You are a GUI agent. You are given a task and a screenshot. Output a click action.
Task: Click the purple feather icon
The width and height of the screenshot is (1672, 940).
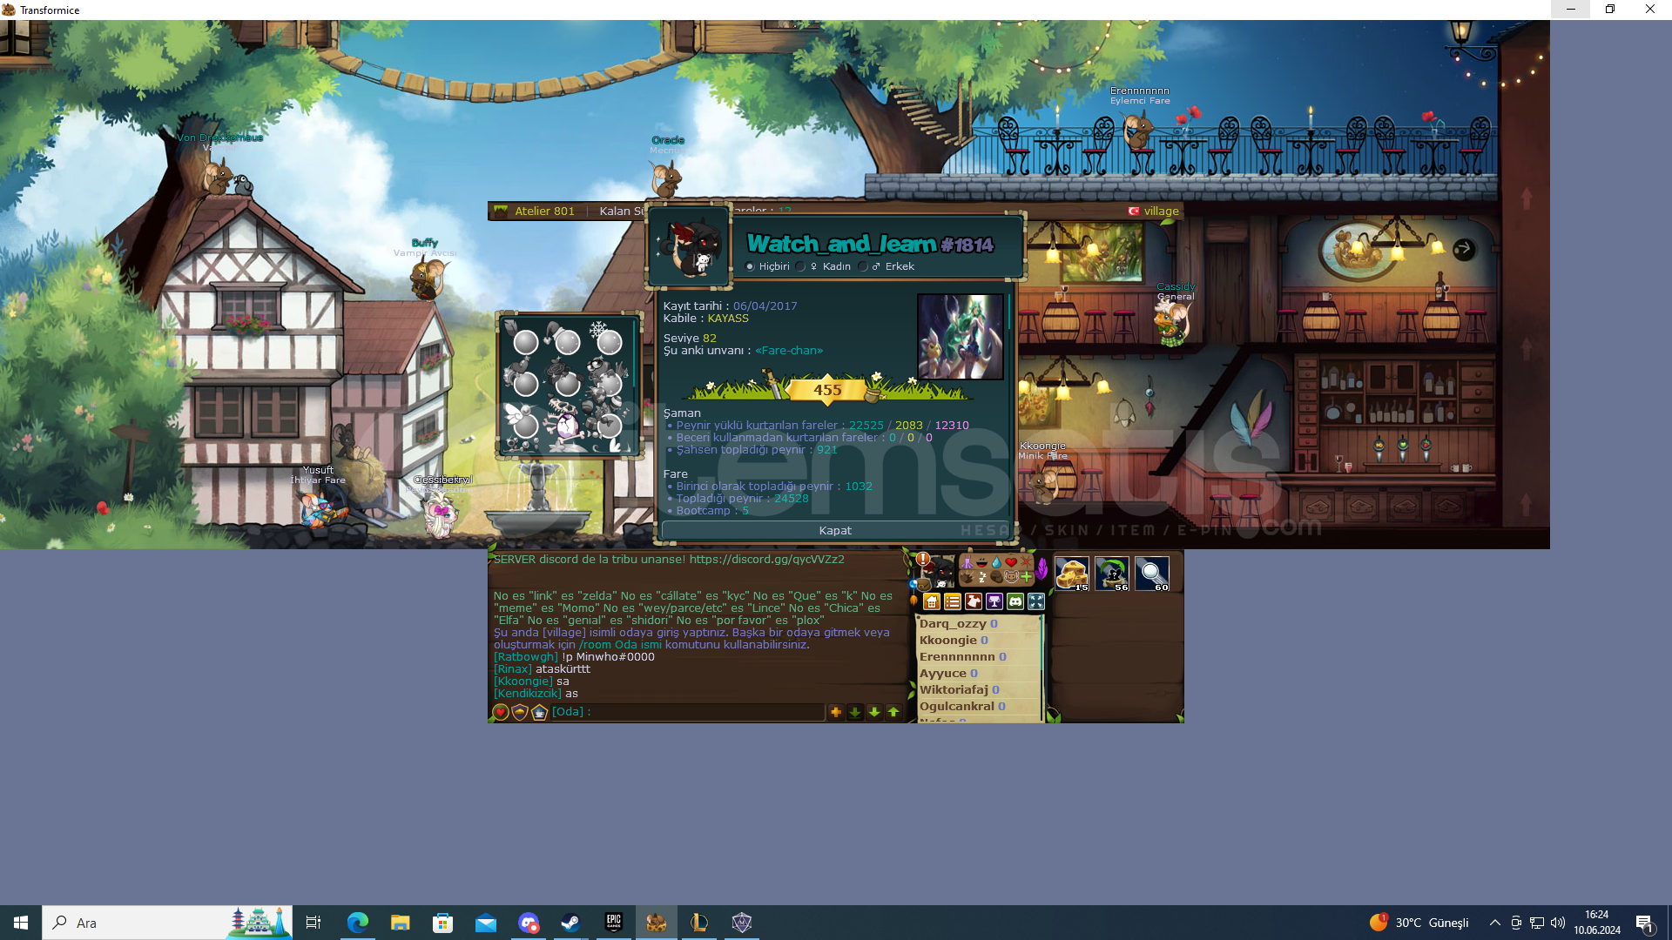pyautogui.click(x=1042, y=570)
